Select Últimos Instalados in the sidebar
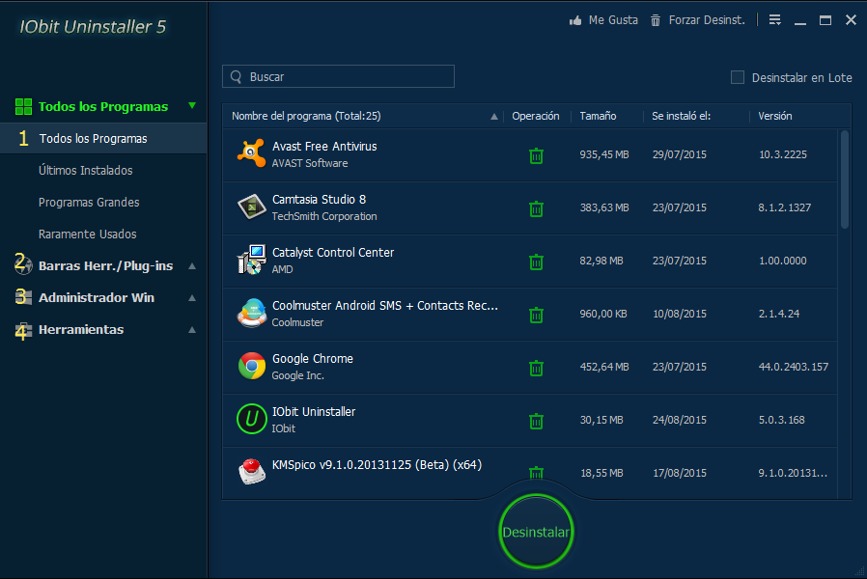 (x=86, y=171)
